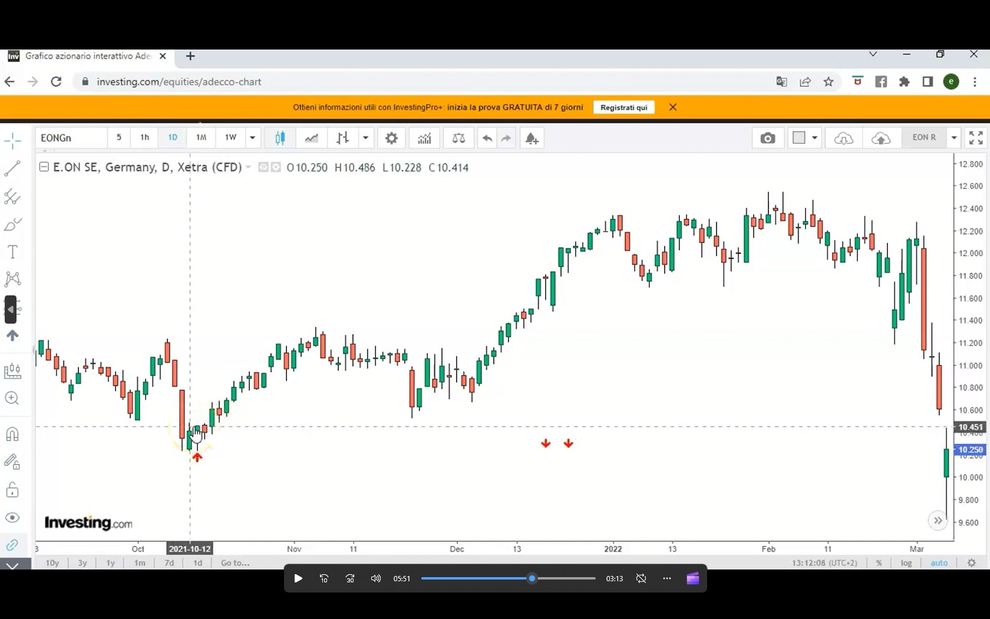990x619 pixels.
Task: Set range to 1y
Action: (110, 563)
